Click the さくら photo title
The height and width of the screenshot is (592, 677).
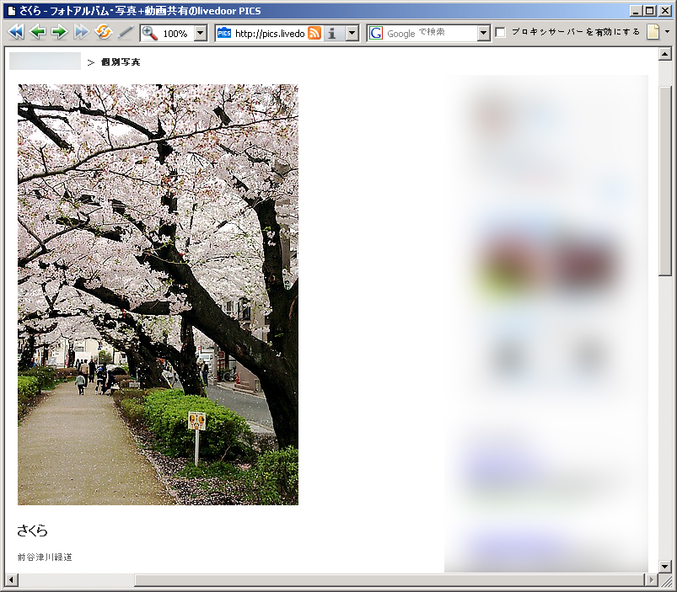point(32,531)
